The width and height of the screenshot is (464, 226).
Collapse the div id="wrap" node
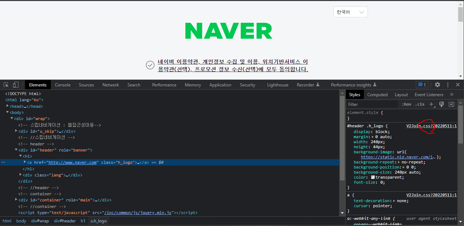pyautogui.click(x=12, y=119)
